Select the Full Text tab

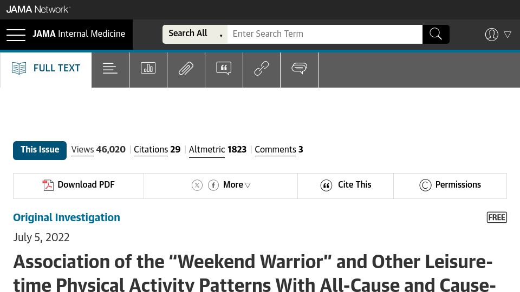click(46, 69)
